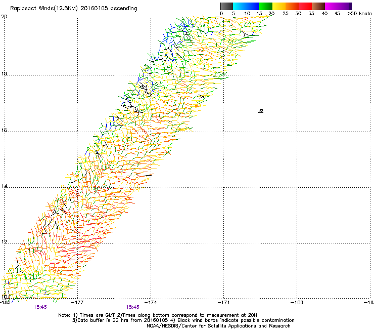Click the note 'Times are GMT' line
The image size is (374, 329).
pyautogui.click(x=158, y=315)
